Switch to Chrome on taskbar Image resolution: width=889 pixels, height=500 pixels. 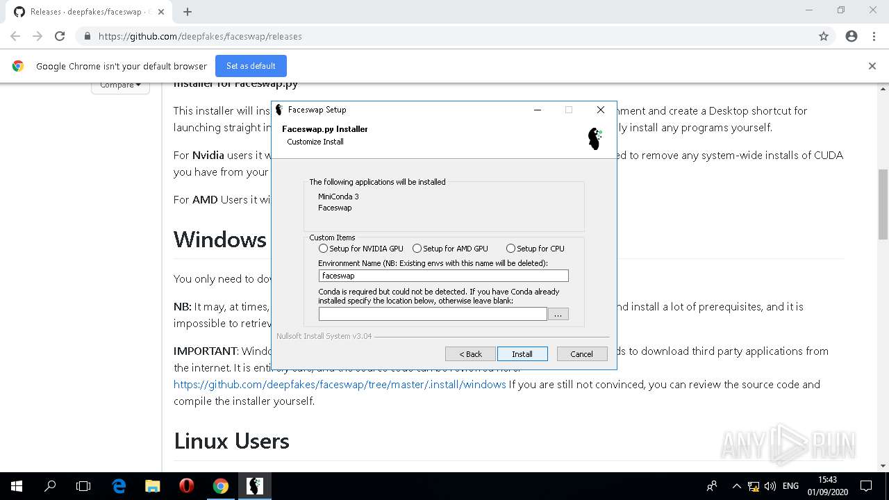pos(220,486)
